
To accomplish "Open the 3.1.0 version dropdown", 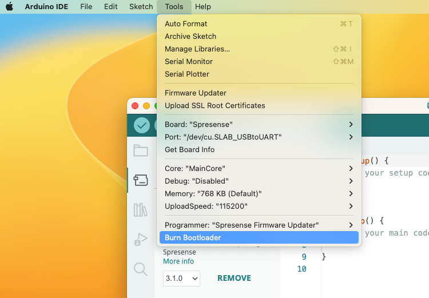I will click(x=181, y=279).
